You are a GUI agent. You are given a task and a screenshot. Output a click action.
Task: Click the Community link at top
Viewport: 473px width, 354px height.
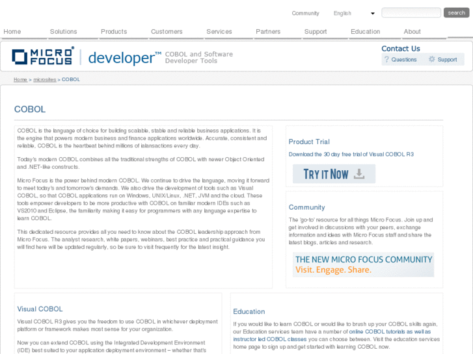305,13
